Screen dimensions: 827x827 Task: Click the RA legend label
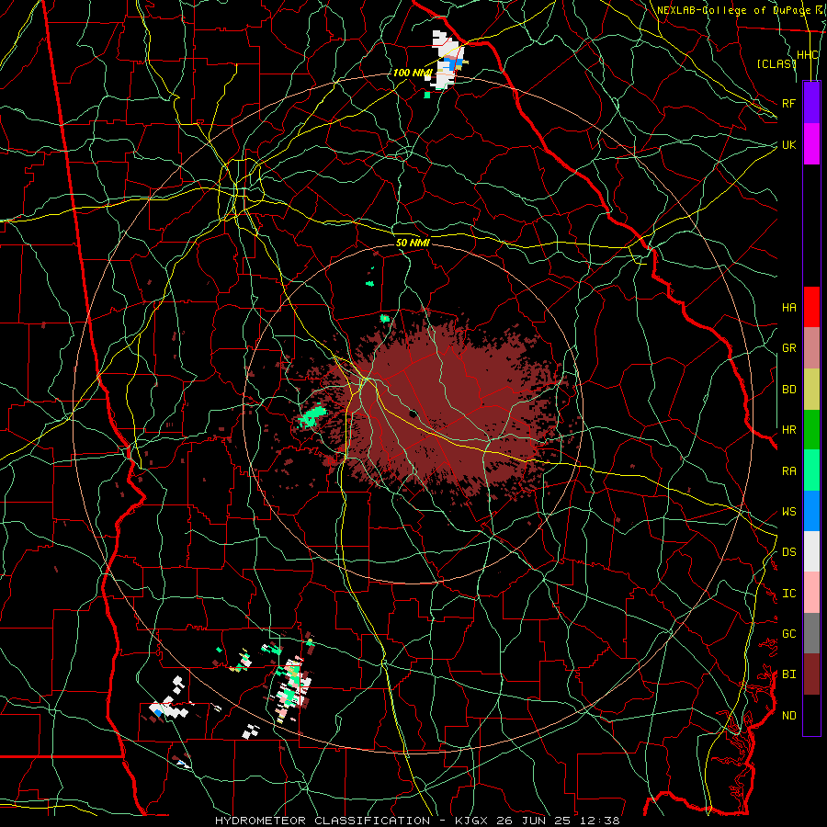point(789,471)
